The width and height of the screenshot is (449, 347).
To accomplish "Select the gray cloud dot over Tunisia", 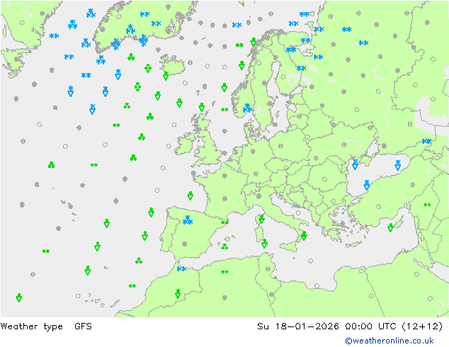I will pos(271,295).
